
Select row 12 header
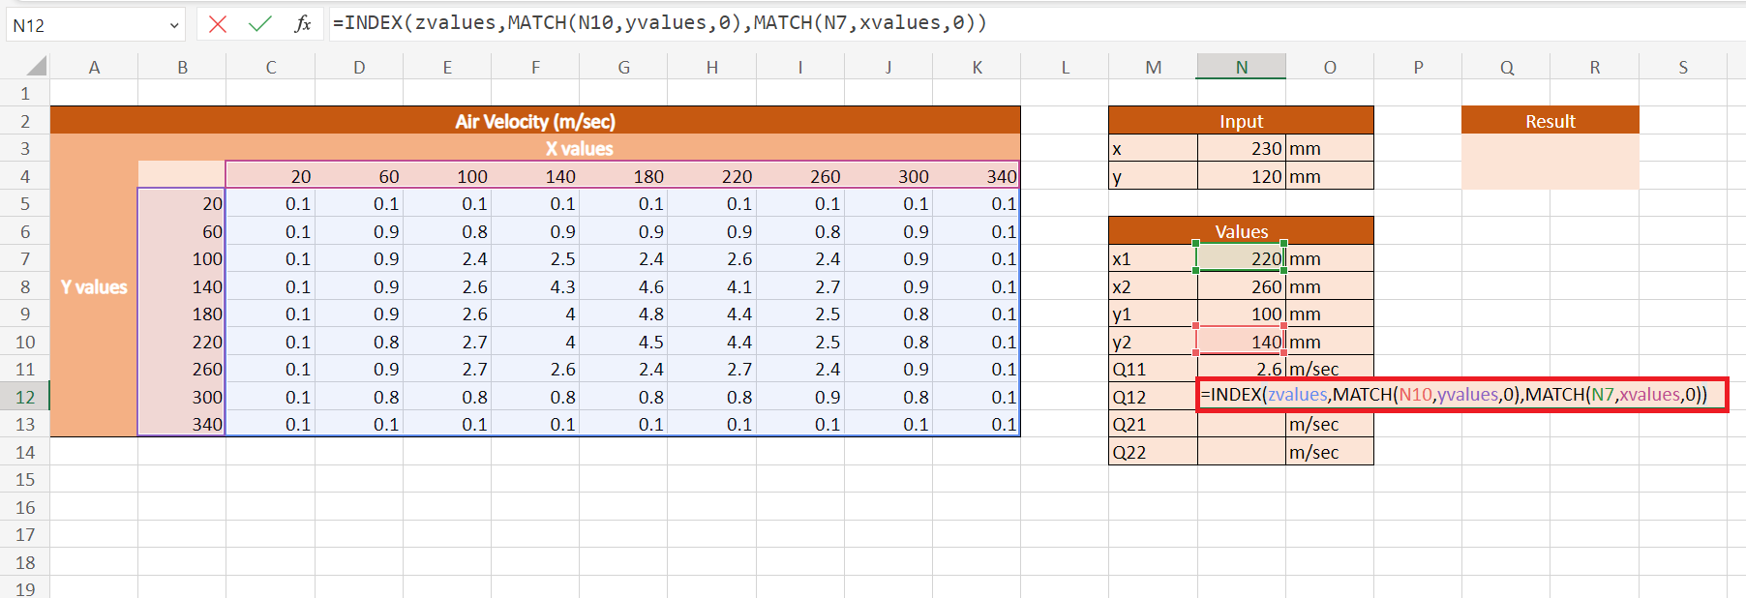click(25, 397)
